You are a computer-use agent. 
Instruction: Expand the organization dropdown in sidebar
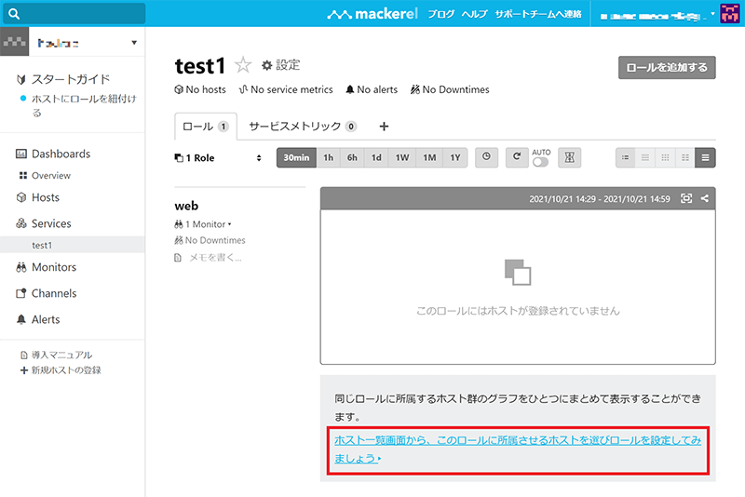(x=134, y=43)
